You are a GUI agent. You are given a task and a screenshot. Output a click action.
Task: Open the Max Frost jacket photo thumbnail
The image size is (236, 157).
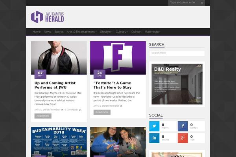[59, 58]
